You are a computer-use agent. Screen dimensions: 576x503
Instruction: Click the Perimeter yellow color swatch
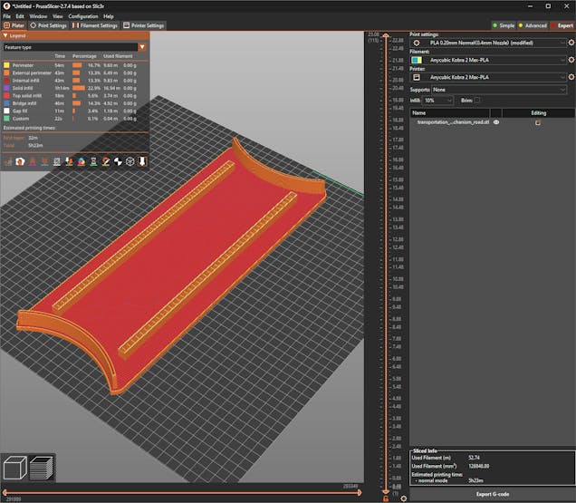tap(7, 65)
